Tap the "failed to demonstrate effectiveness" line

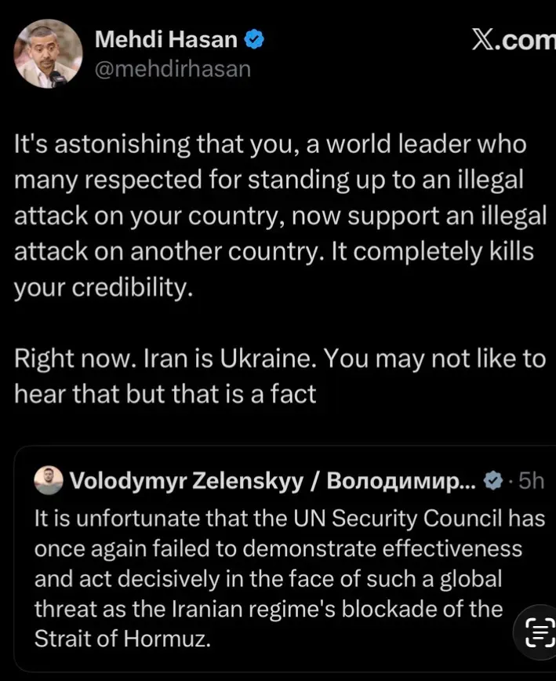pos(278,548)
